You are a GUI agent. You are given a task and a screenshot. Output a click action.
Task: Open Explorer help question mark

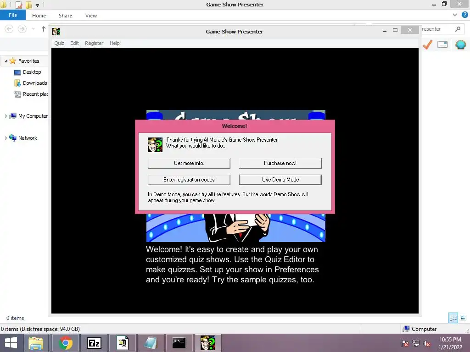pyautogui.click(x=465, y=15)
